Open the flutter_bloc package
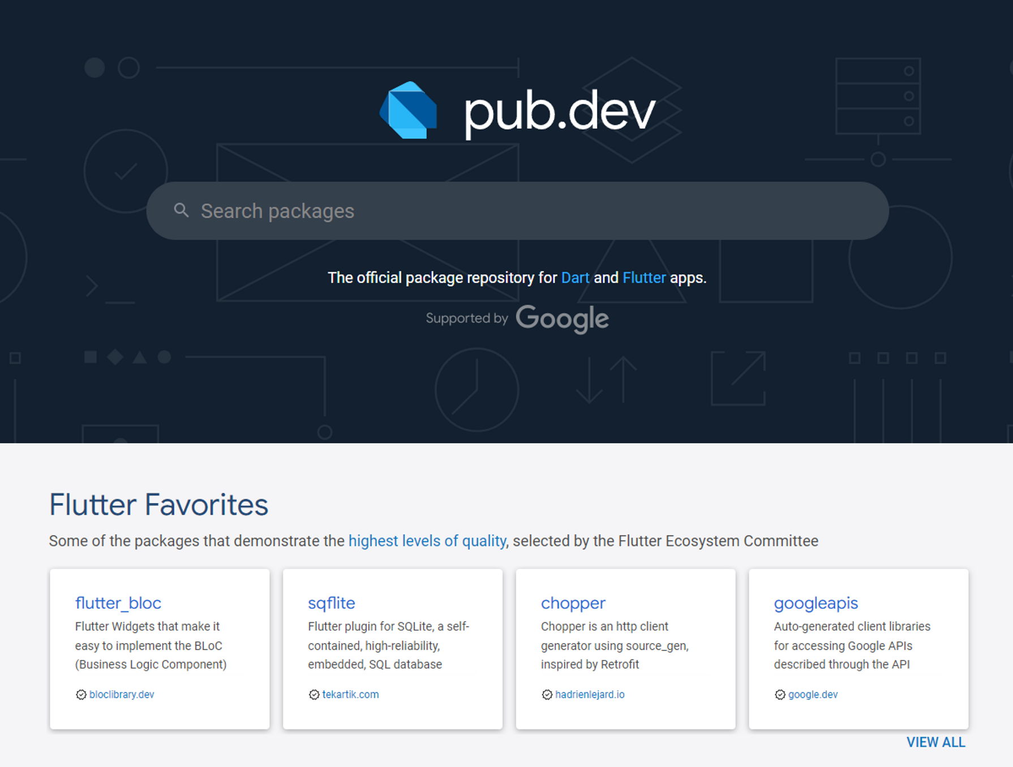 point(118,603)
